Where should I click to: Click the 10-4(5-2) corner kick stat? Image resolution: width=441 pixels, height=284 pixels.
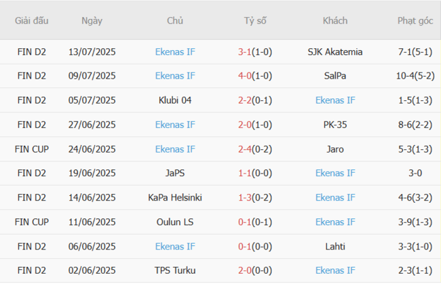coord(415,76)
